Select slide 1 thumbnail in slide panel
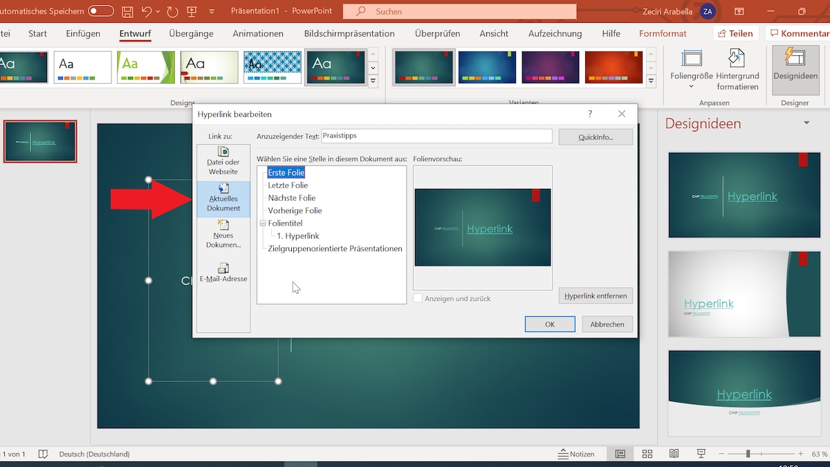This screenshot has width=830, height=467. 40,141
